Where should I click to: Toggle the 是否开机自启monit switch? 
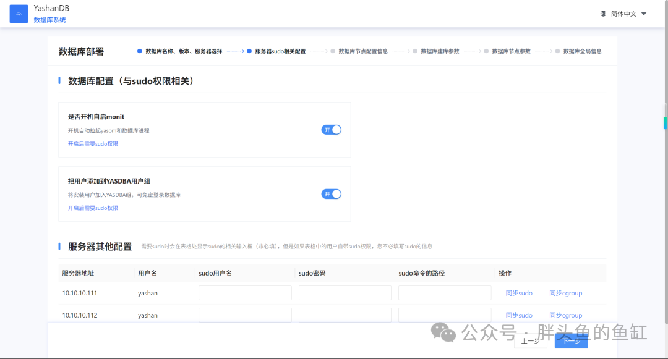(x=331, y=130)
